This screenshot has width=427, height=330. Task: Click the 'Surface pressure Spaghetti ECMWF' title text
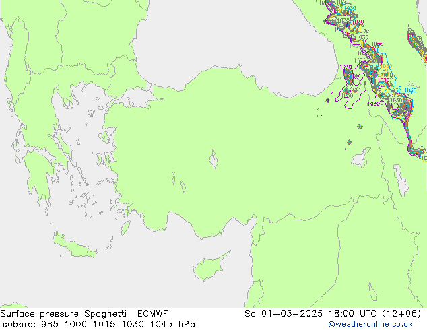[x=84, y=314]
